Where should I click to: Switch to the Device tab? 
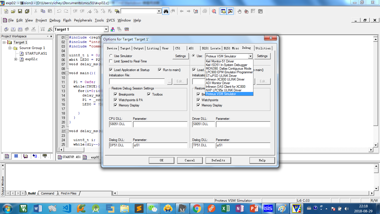coord(112,48)
